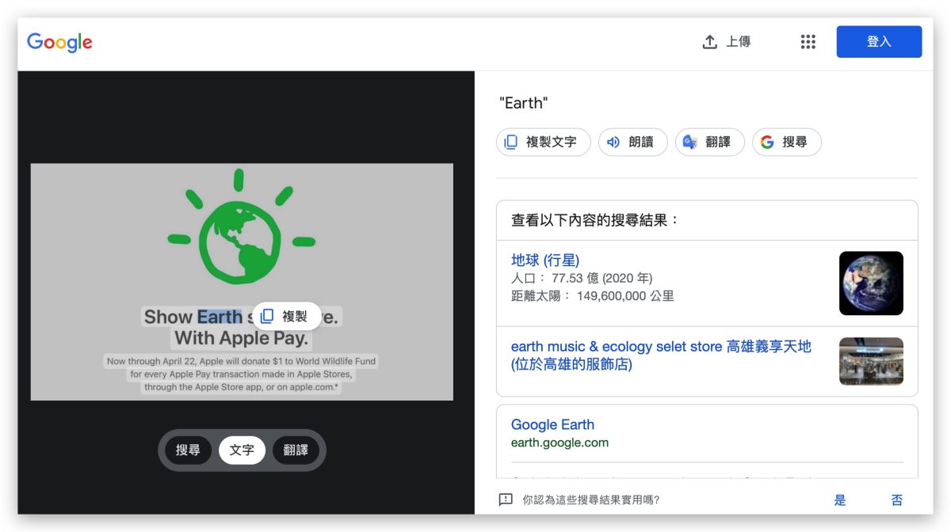The image size is (951, 532).
Task: Click the store photo thumbnail
Action: (x=871, y=361)
